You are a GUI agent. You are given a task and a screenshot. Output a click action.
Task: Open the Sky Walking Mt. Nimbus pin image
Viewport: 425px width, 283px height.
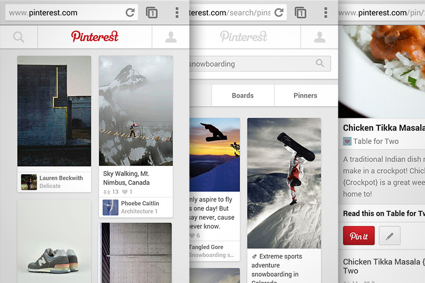136,110
